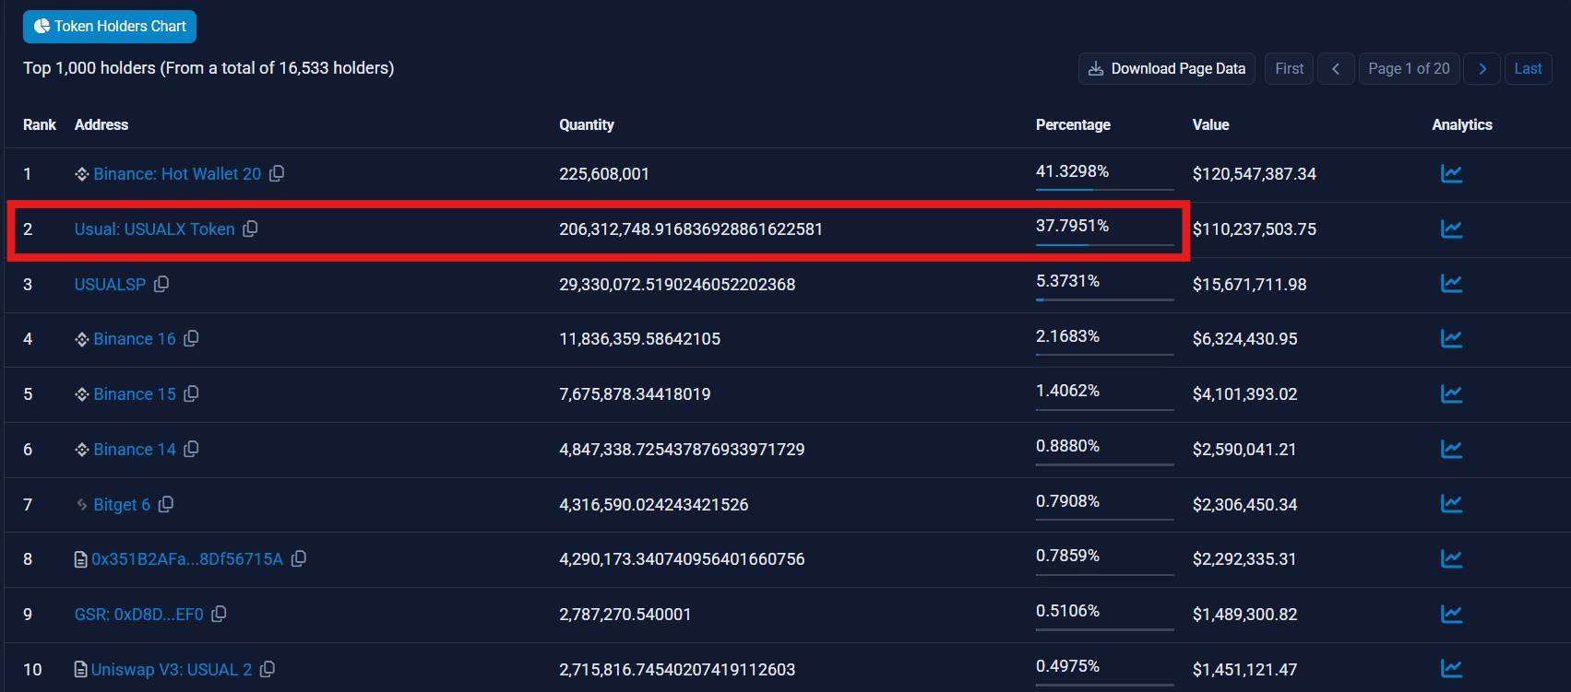Select value $4,101,393.02
Viewport: 1571px width, 692px height.
point(1244,394)
